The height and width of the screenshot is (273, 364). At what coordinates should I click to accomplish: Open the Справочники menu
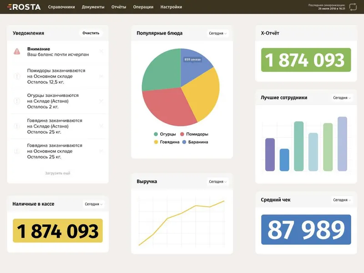(61, 7)
